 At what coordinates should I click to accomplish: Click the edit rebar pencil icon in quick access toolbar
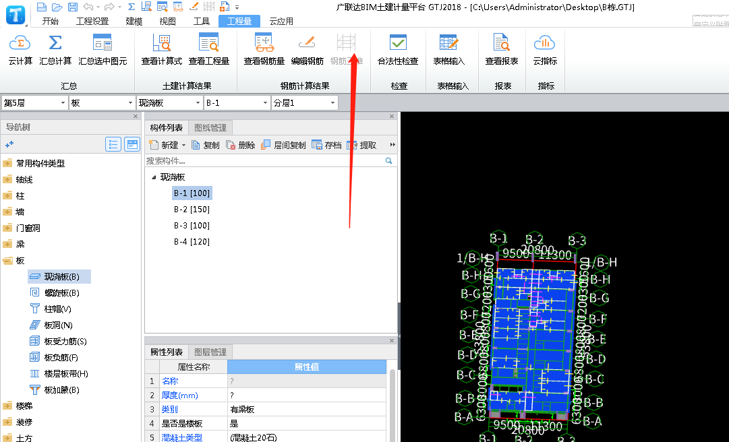tap(194, 7)
